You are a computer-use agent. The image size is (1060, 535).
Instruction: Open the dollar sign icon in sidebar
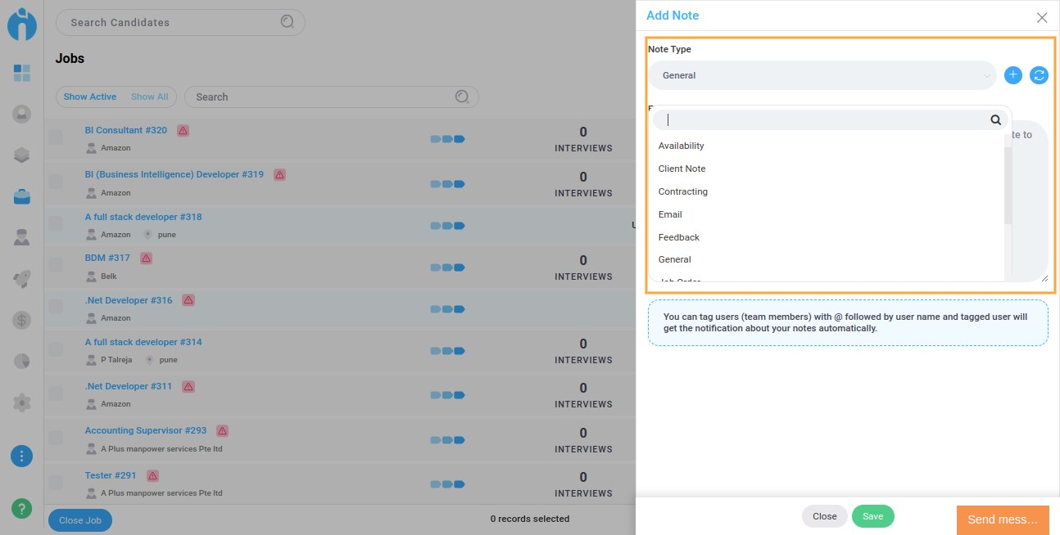(x=22, y=320)
